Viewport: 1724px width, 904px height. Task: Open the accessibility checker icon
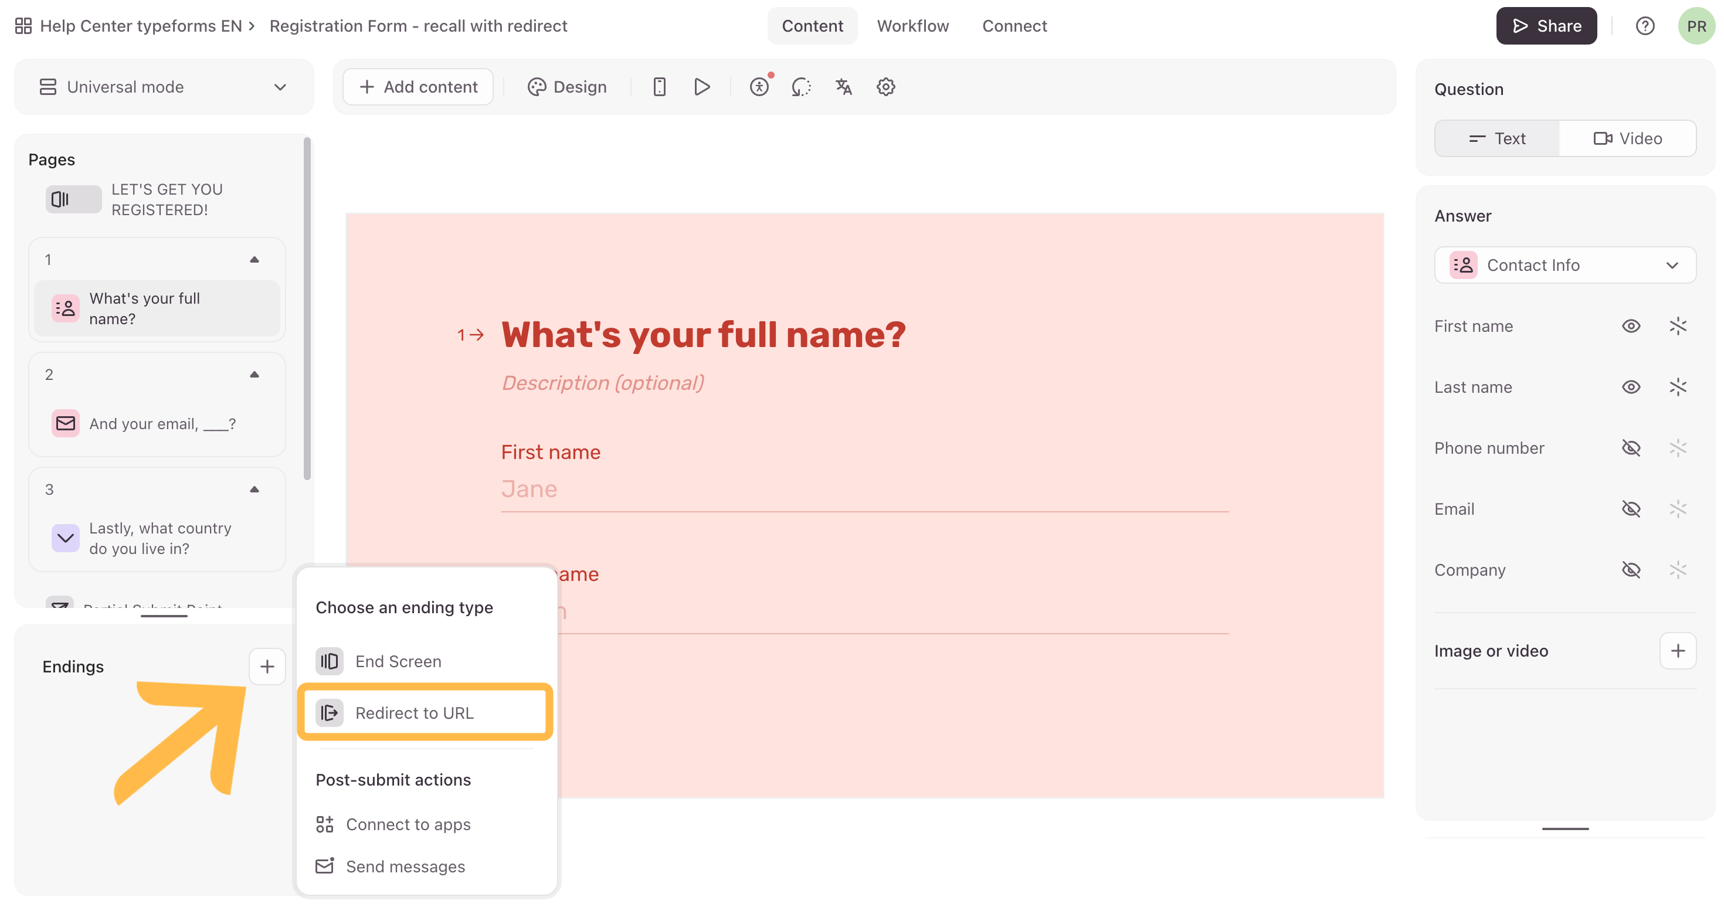[x=759, y=87]
